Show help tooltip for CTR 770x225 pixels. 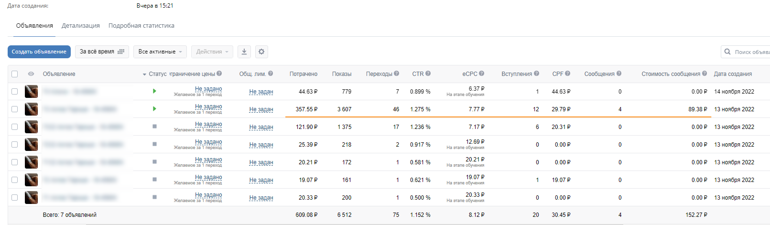428,74
